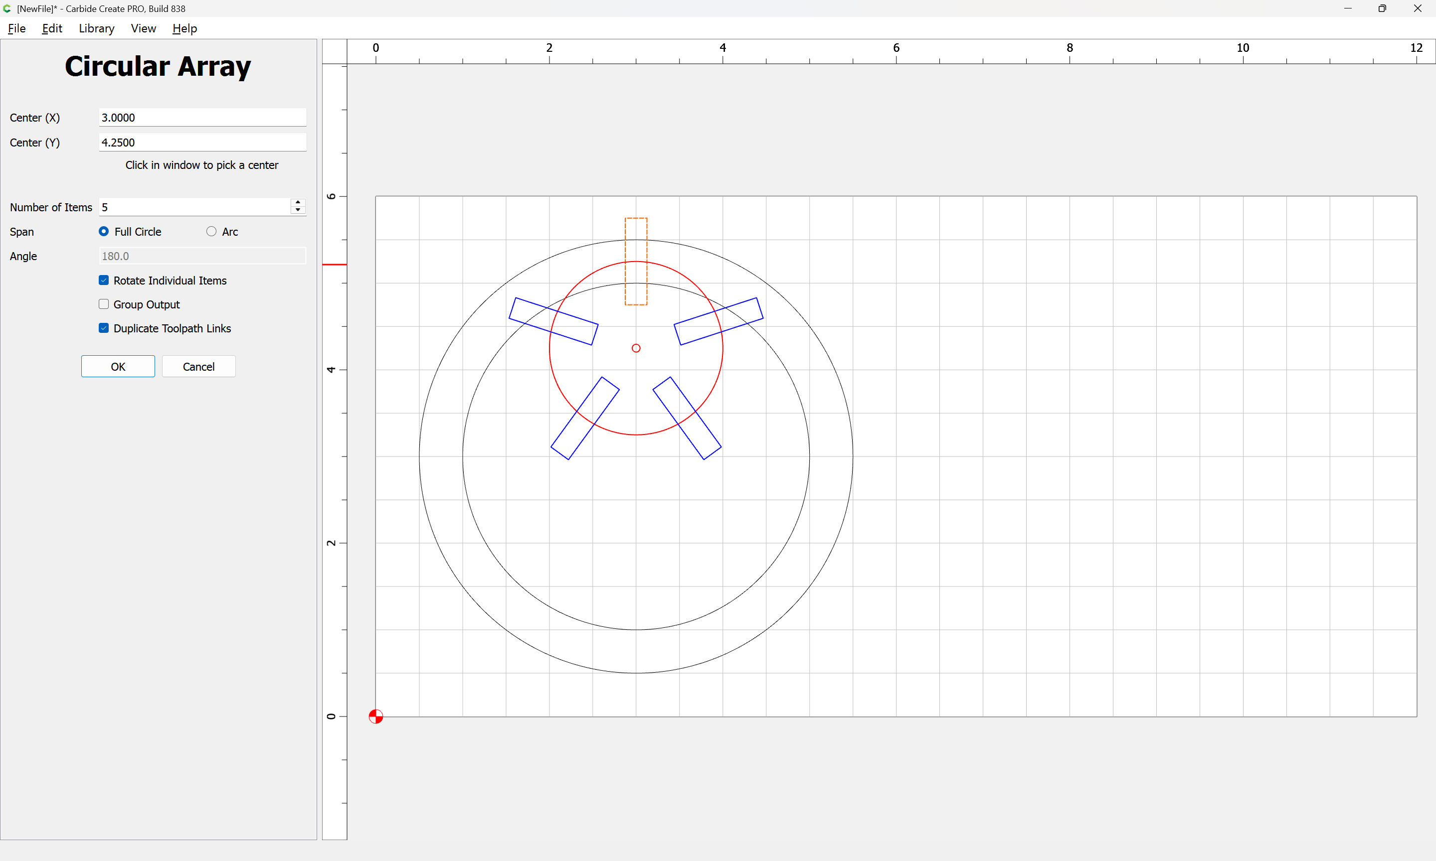Disable Duplicate Toolpath Links checkbox
1436x861 pixels.
(x=104, y=328)
